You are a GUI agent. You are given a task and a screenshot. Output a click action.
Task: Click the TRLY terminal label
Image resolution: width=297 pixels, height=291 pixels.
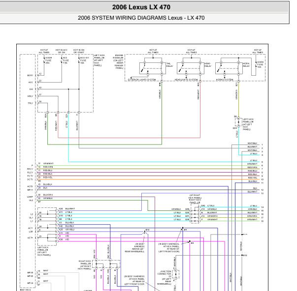pyautogui.click(x=31, y=103)
